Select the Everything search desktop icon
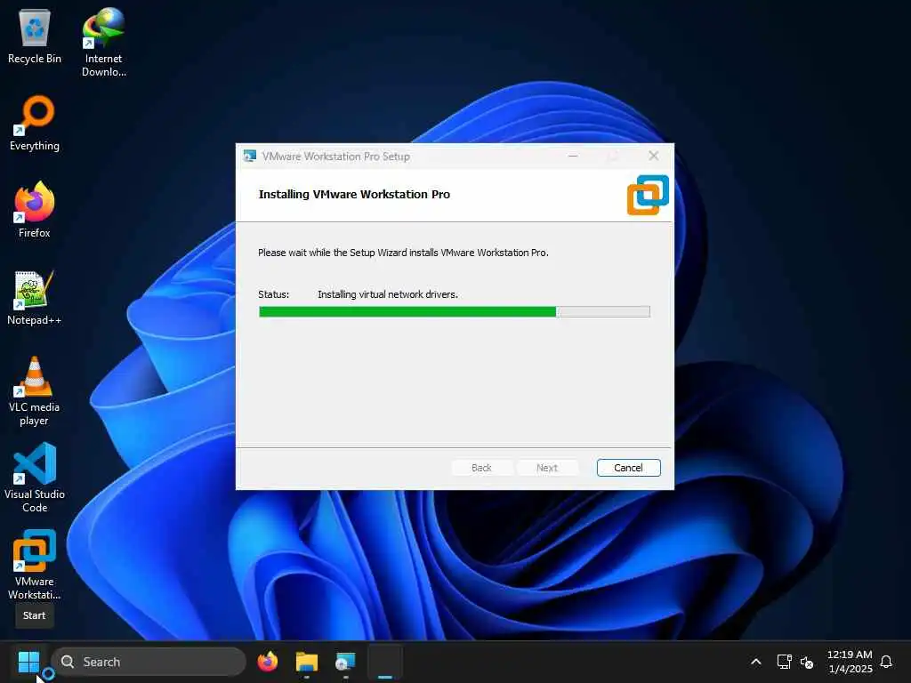Image resolution: width=911 pixels, height=683 pixels. tap(35, 123)
